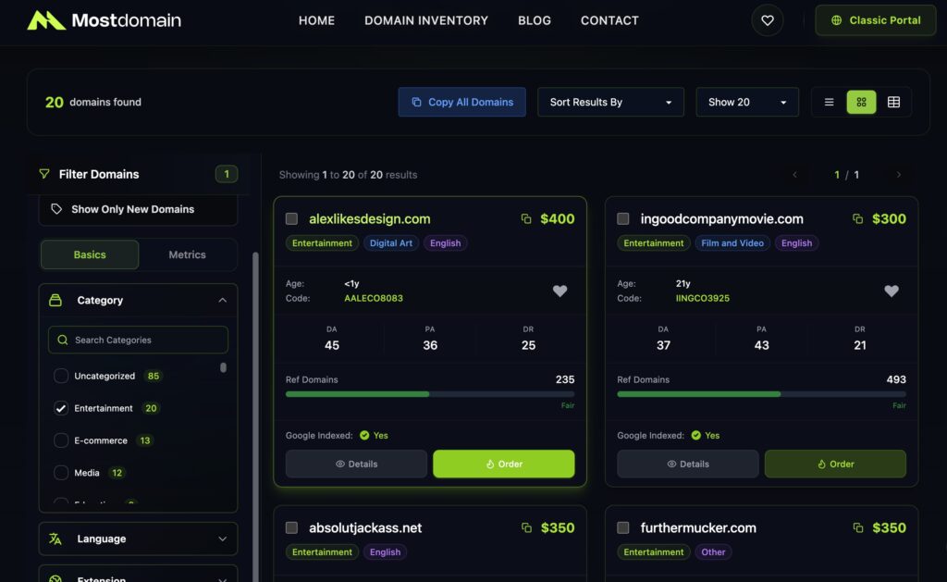Click the search magnifier in categories
The height and width of the screenshot is (582, 947).
click(62, 340)
